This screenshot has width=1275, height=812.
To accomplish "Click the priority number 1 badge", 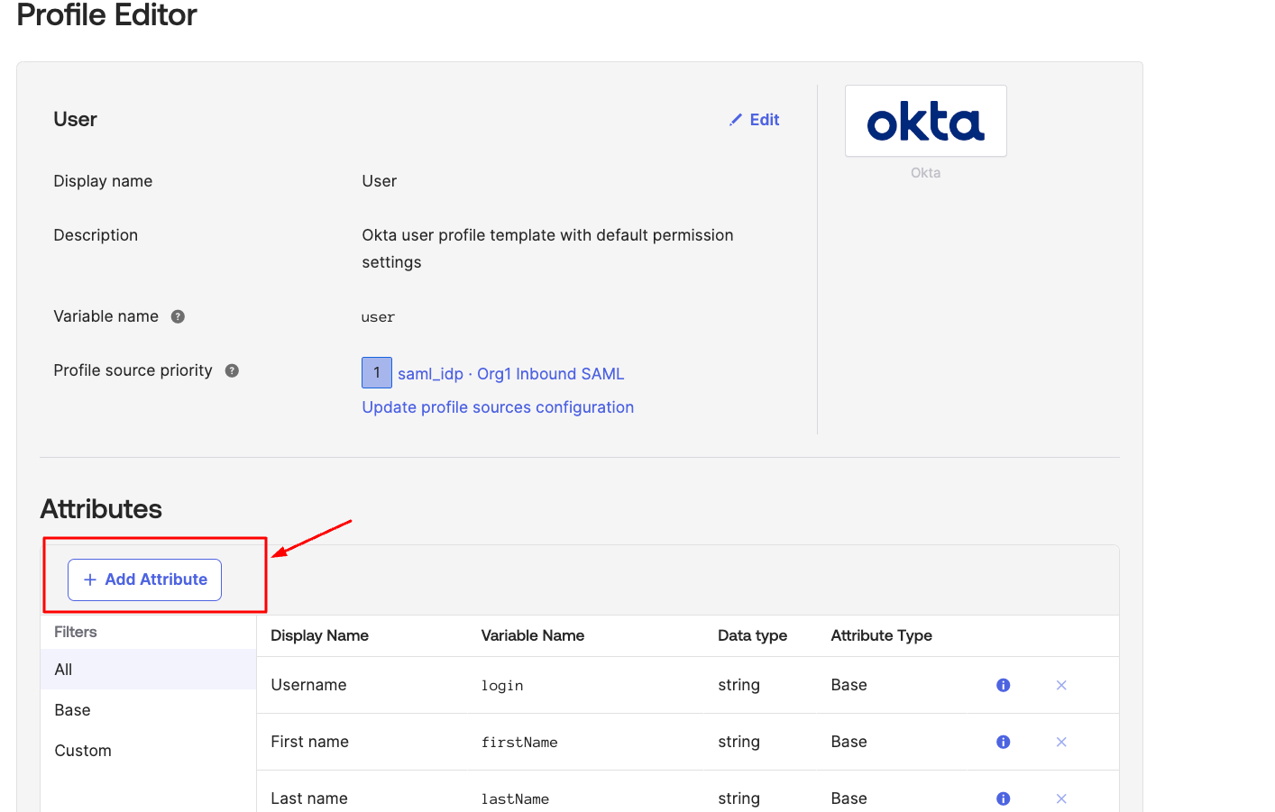I will click(377, 372).
